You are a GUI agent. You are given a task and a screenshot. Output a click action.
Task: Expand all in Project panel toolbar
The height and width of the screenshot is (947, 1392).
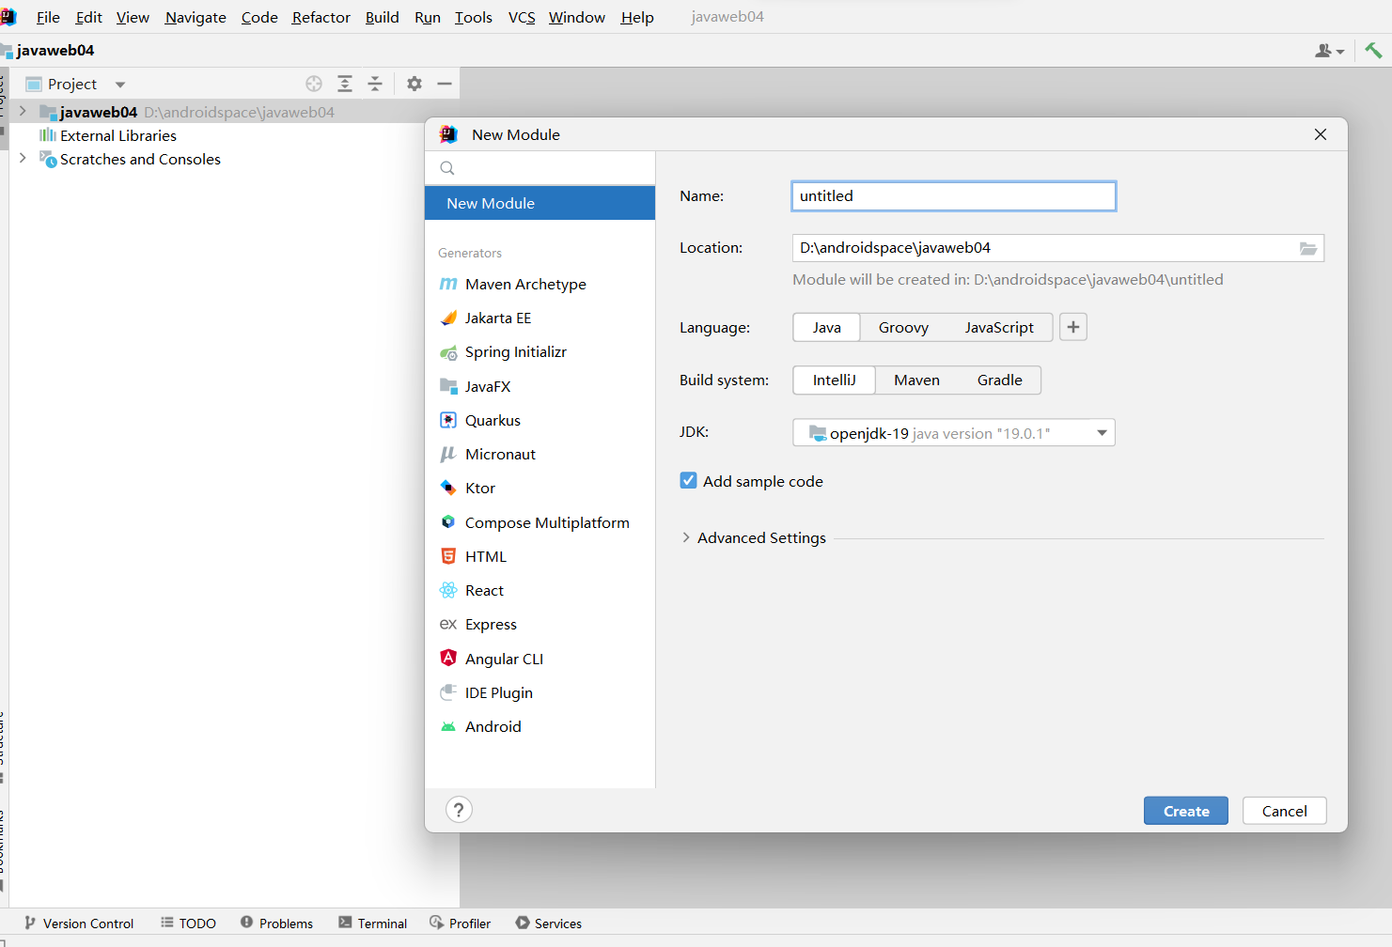click(x=345, y=84)
